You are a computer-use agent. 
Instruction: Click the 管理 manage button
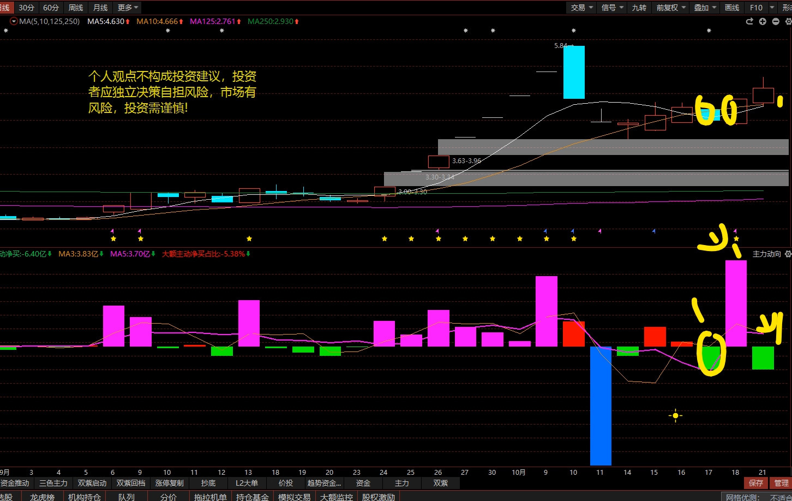(781, 483)
